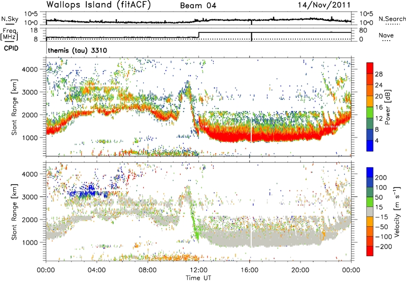This screenshot has width=406, height=281.
Task: Click the N.Search legend label
Action: coord(392,19)
